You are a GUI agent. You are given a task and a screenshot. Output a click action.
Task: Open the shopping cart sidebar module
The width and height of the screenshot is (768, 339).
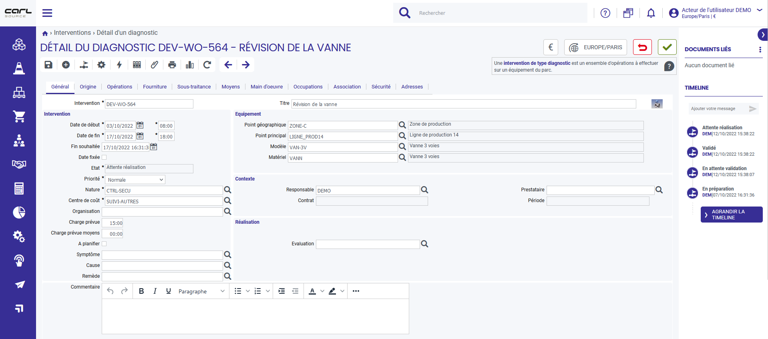coord(19,116)
